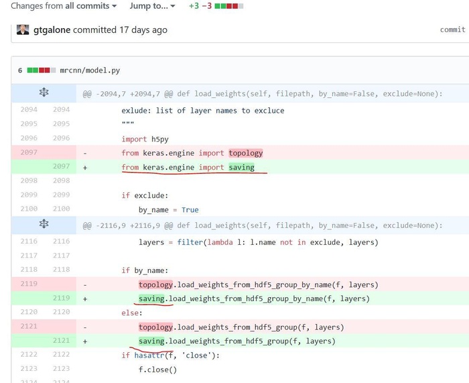Screen dimensions: 469x383
Task: Select old line number 2121
Action: point(29,326)
